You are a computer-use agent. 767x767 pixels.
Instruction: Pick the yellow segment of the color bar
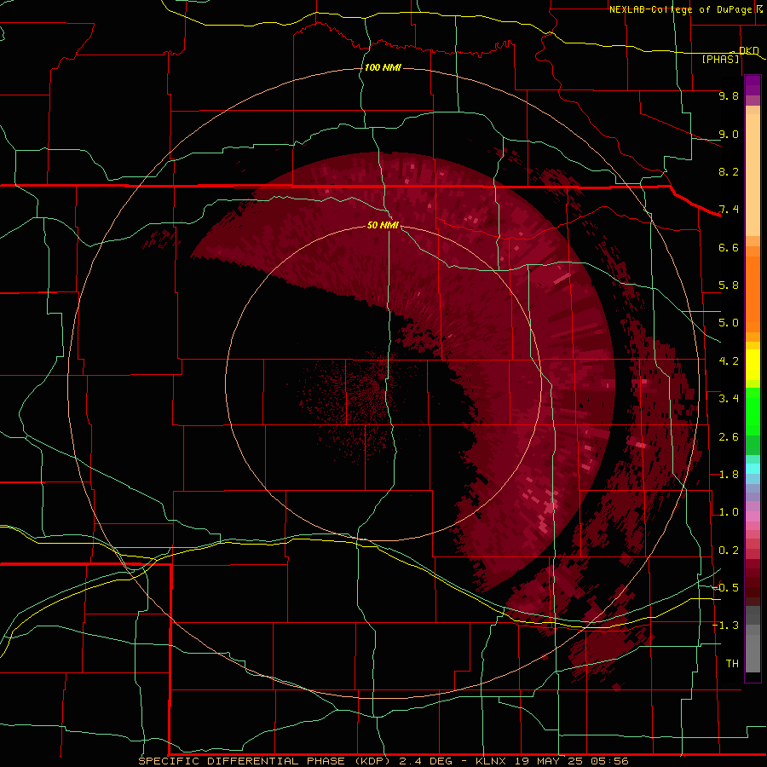tap(753, 365)
